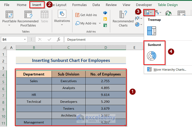Select the Treemap chart thumbnail
The image size is (192, 127).
[x=152, y=31]
